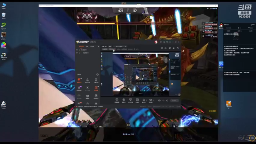The width and height of the screenshot is (256, 144).
Task: Open the card tool in toolbox third row middle
Action: click(87, 96)
